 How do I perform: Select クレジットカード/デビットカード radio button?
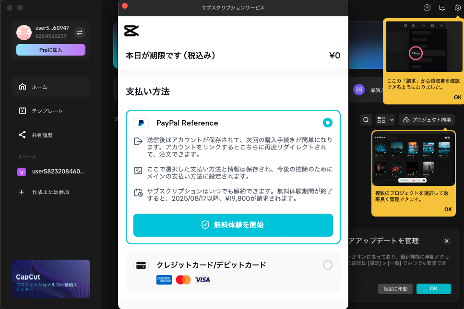[x=328, y=265]
